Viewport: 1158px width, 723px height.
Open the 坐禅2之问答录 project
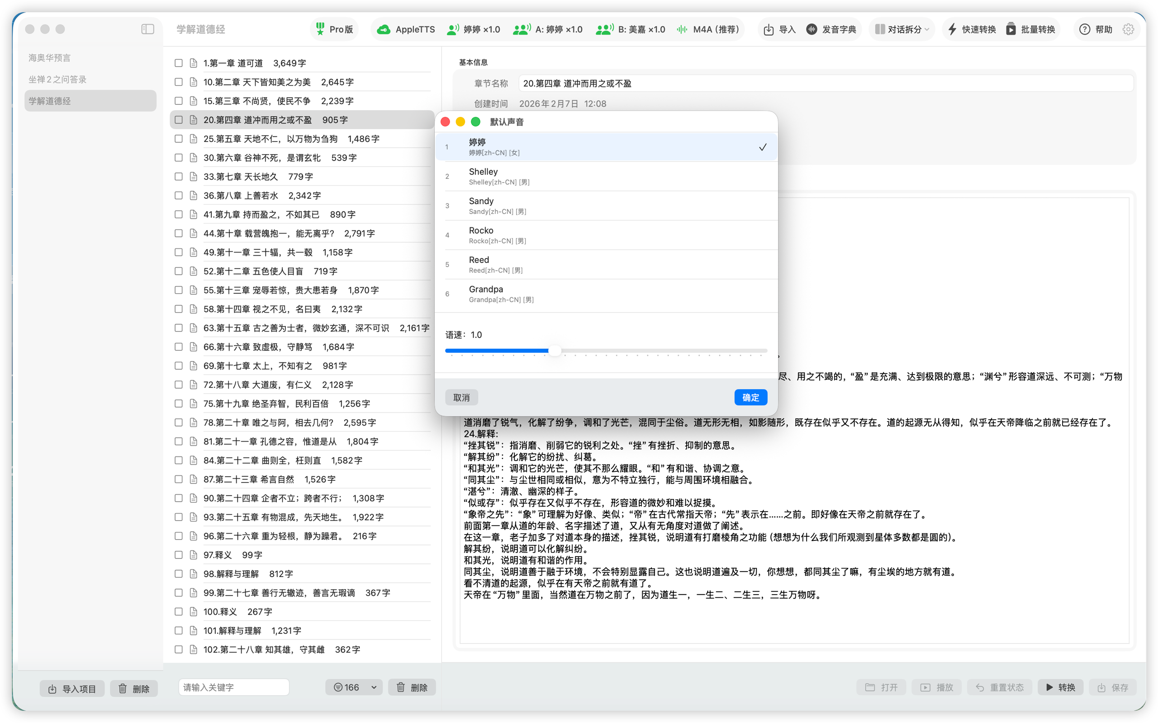tap(90, 80)
